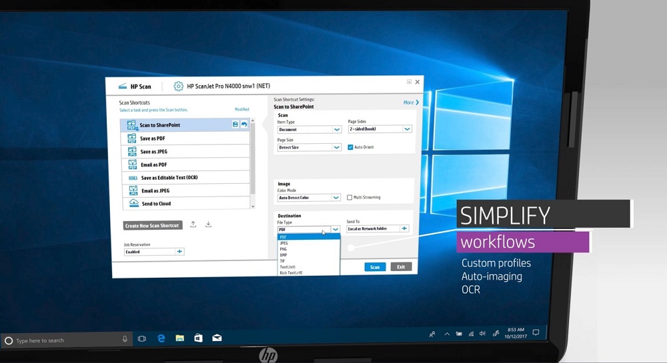Click the blue Scan button

pyautogui.click(x=375, y=267)
